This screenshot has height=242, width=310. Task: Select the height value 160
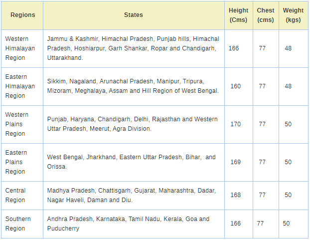[x=235, y=86]
